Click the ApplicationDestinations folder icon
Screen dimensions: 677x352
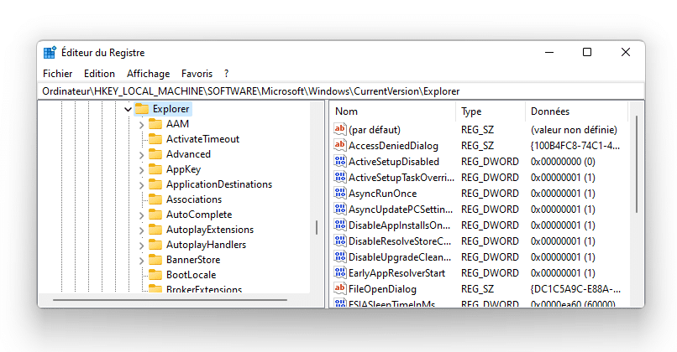[x=155, y=184]
